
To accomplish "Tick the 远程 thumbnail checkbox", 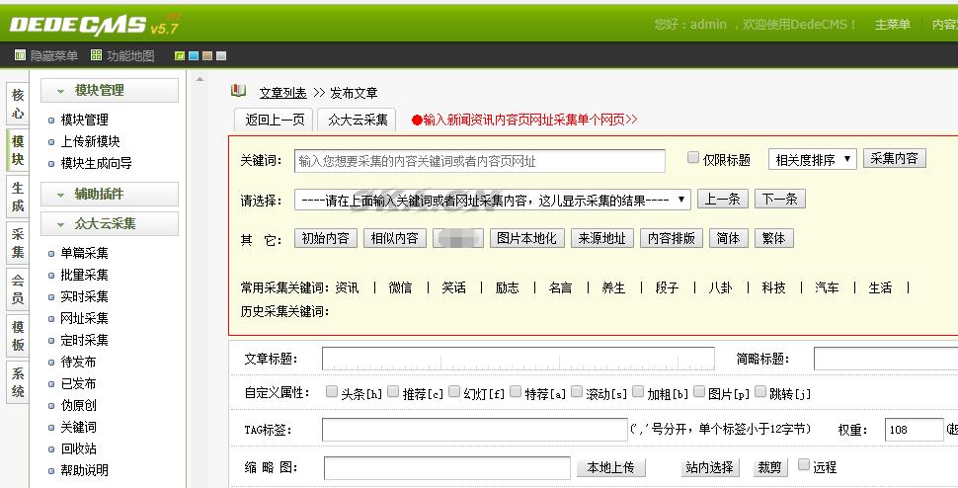I will click(x=804, y=465).
